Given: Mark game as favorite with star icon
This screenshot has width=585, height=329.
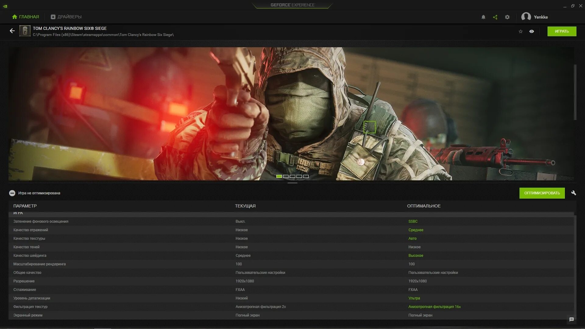Looking at the screenshot, I should point(521,31).
